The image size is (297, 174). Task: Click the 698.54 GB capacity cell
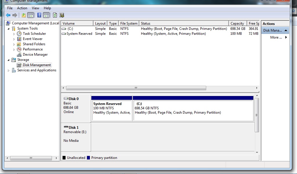coord(238,29)
